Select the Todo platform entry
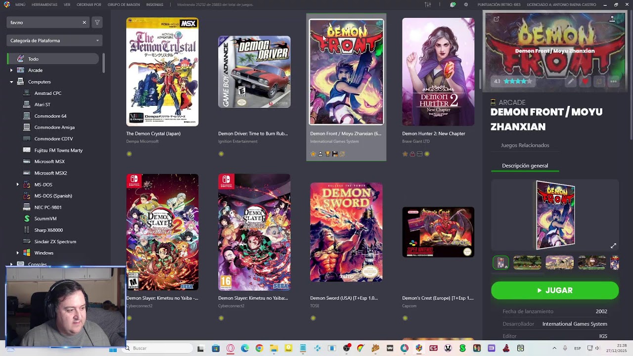The image size is (633, 356). [53, 59]
